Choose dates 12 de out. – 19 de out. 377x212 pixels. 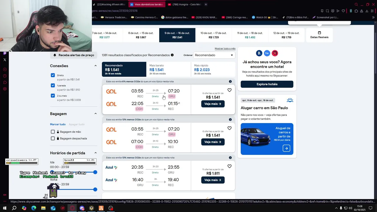pyautogui.click(x=286, y=35)
